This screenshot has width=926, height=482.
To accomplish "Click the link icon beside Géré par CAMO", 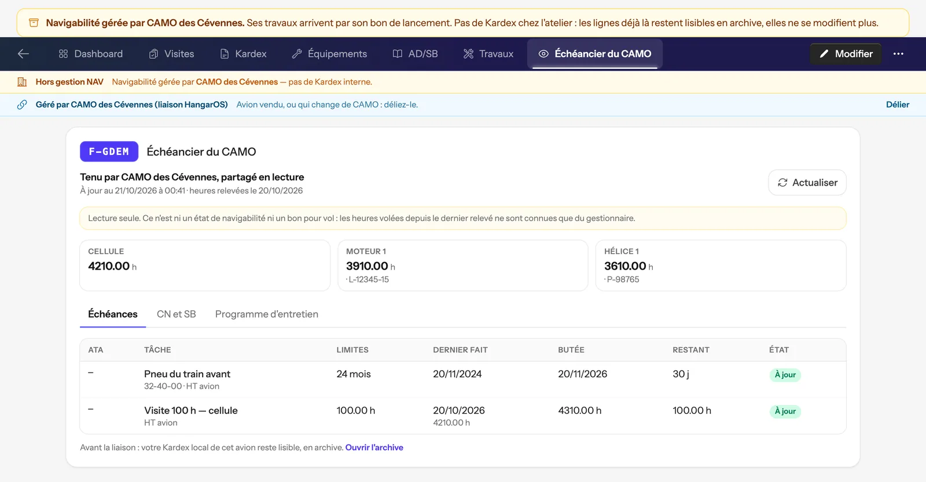I will point(22,105).
